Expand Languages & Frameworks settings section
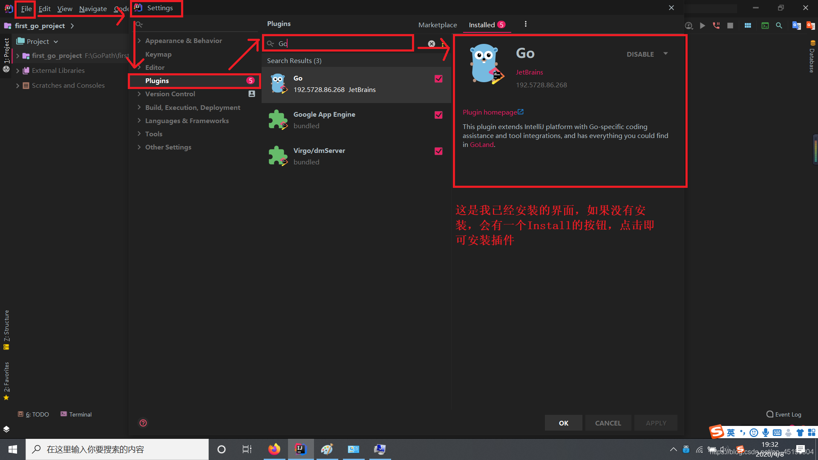The height and width of the screenshot is (460, 818). click(139, 121)
